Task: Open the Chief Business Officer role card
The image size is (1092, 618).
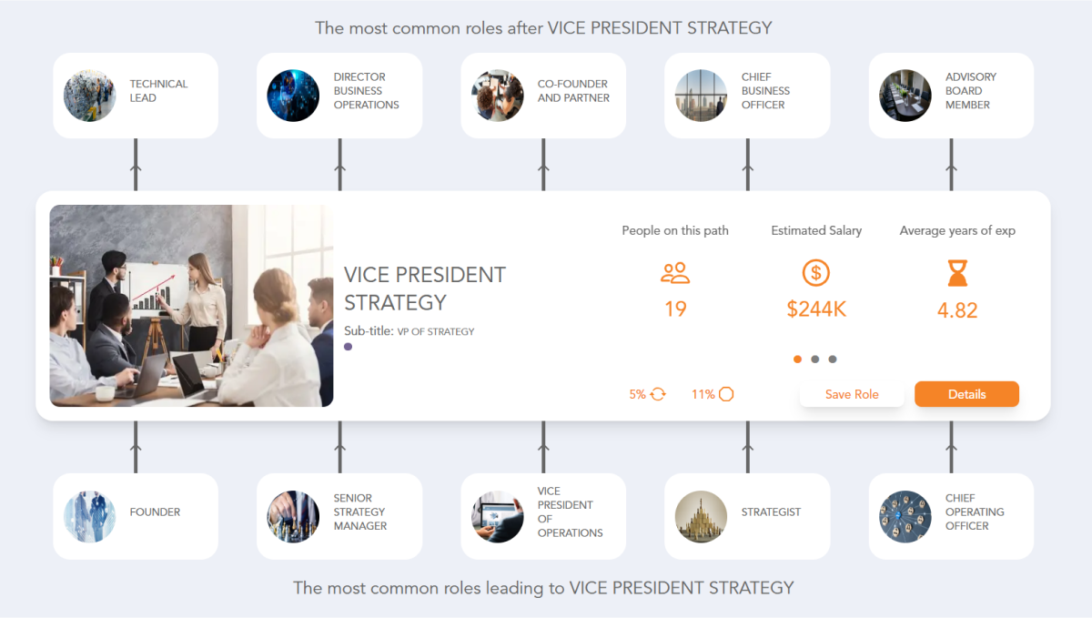Action: (747, 95)
